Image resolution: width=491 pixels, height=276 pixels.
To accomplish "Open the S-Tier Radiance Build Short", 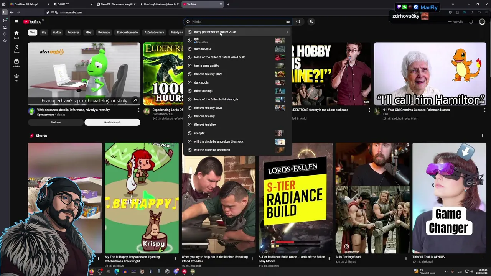I will coord(295,198).
